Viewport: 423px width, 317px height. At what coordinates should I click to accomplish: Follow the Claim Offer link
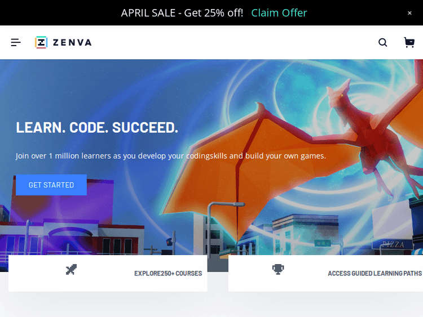click(279, 13)
